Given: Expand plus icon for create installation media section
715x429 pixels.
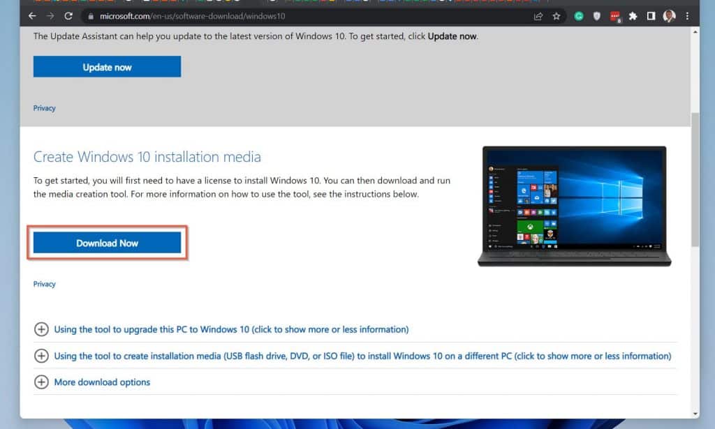Looking at the screenshot, I should 41,356.
